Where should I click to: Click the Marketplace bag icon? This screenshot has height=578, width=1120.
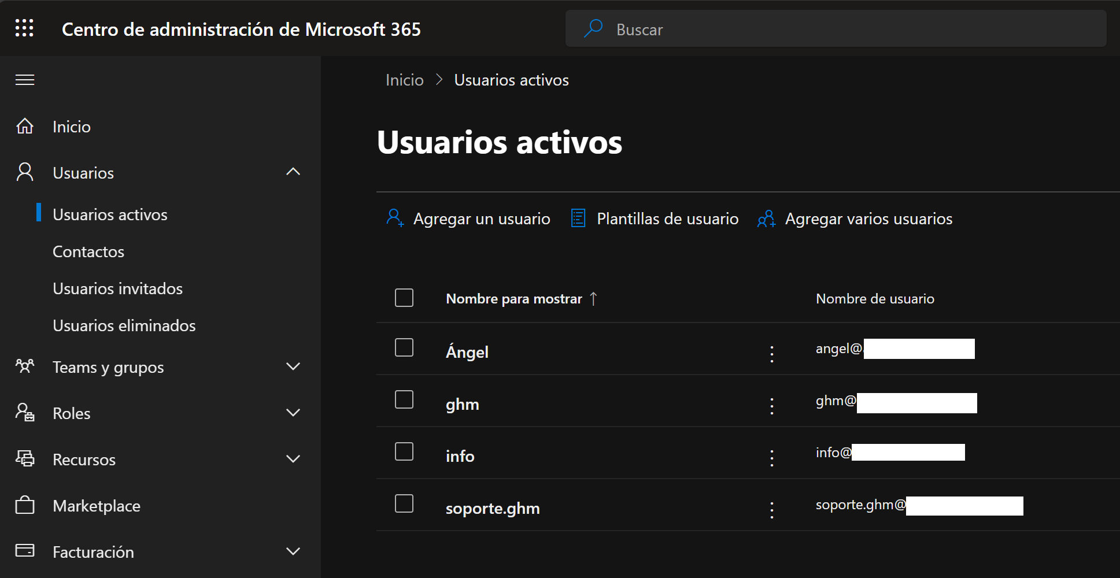[x=25, y=505]
